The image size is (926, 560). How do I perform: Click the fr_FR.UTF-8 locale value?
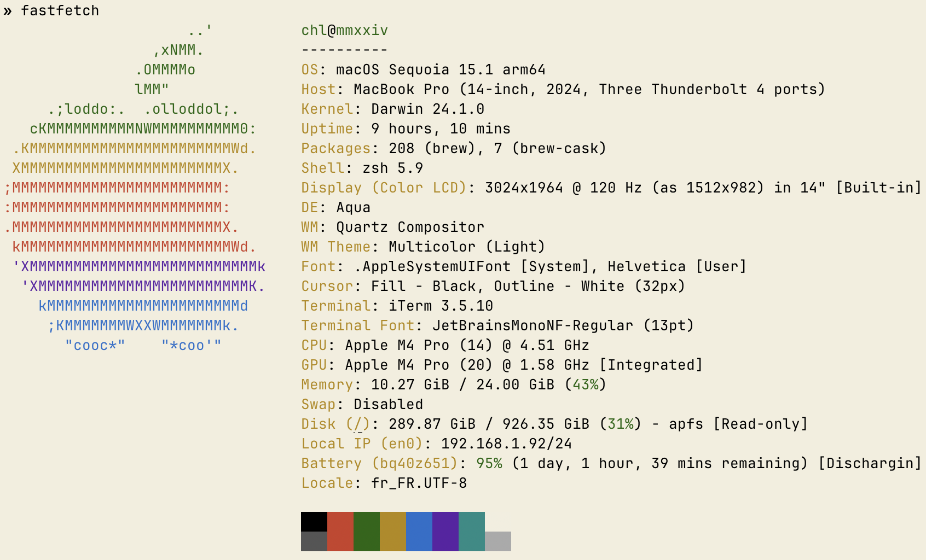point(419,483)
